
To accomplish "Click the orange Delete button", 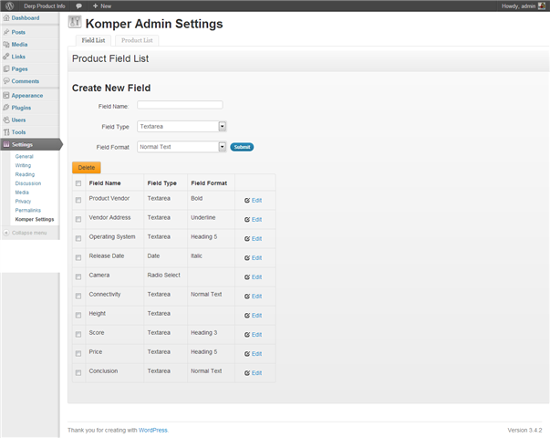I will click(x=87, y=167).
